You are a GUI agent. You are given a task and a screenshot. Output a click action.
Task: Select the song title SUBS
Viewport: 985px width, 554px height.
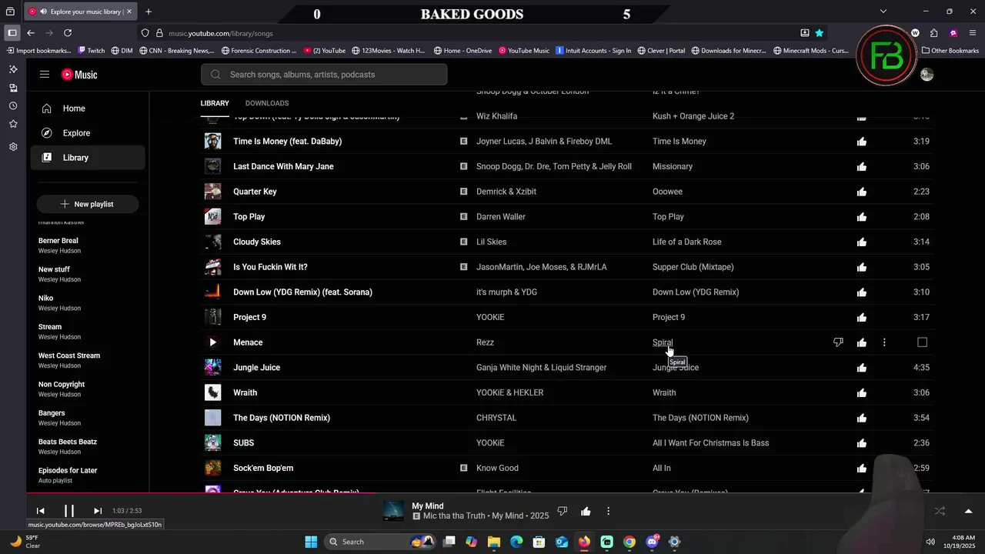[243, 443]
